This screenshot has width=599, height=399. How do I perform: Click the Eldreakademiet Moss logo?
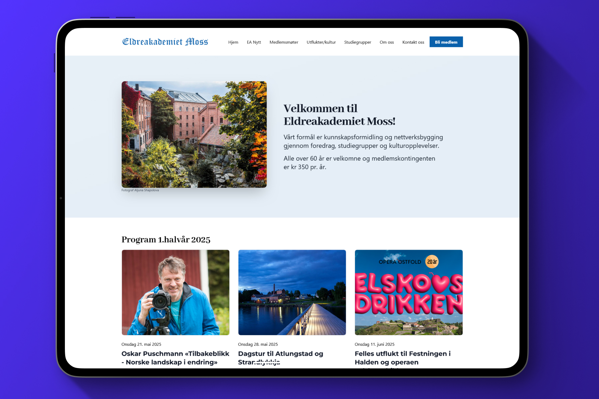(165, 42)
